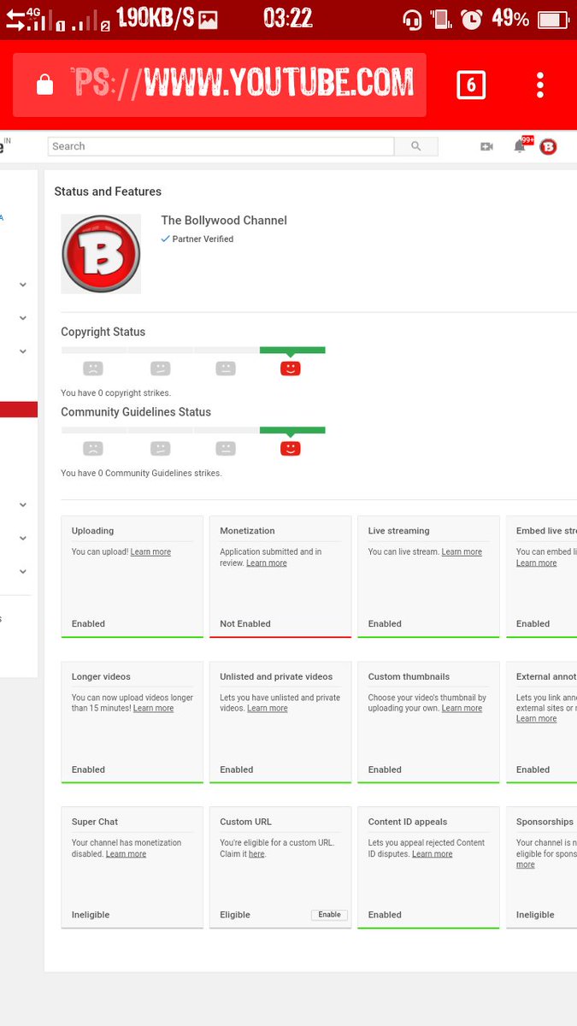Image resolution: width=577 pixels, height=1026 pixels.
Task: Open the account avatar menu
Action: [x=548, y=147]
